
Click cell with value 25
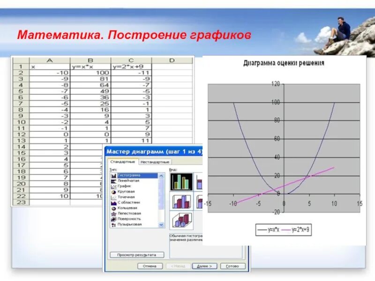tap(90, 104)
